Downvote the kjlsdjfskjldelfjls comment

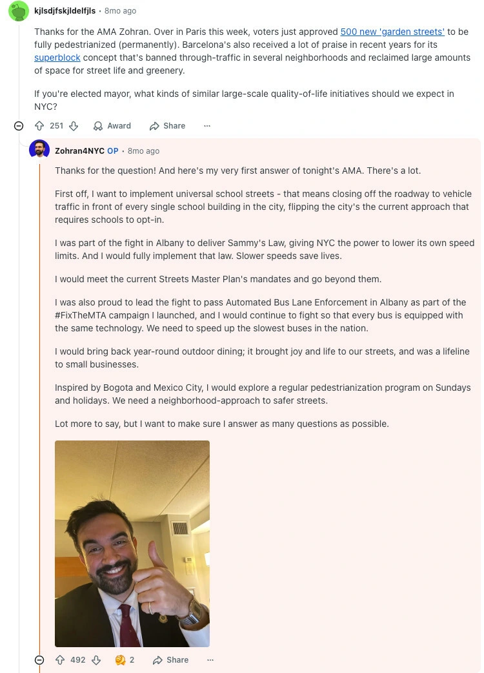74,126
